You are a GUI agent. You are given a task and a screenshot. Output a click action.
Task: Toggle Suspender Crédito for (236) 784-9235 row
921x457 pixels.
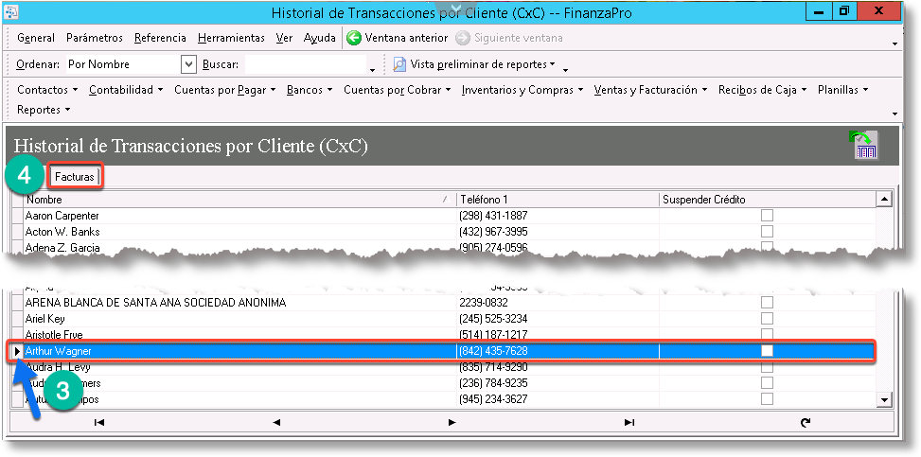point(767,383)
